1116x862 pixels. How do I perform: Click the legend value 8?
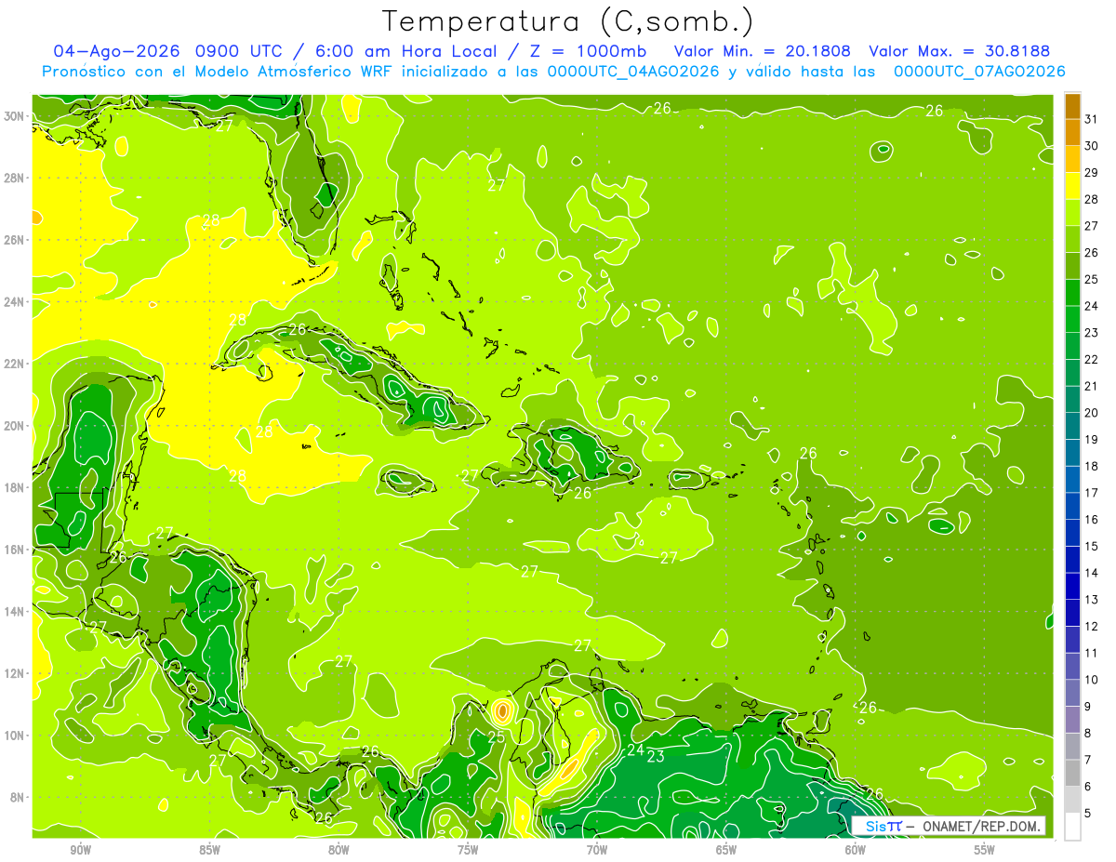coord(1088,733)
